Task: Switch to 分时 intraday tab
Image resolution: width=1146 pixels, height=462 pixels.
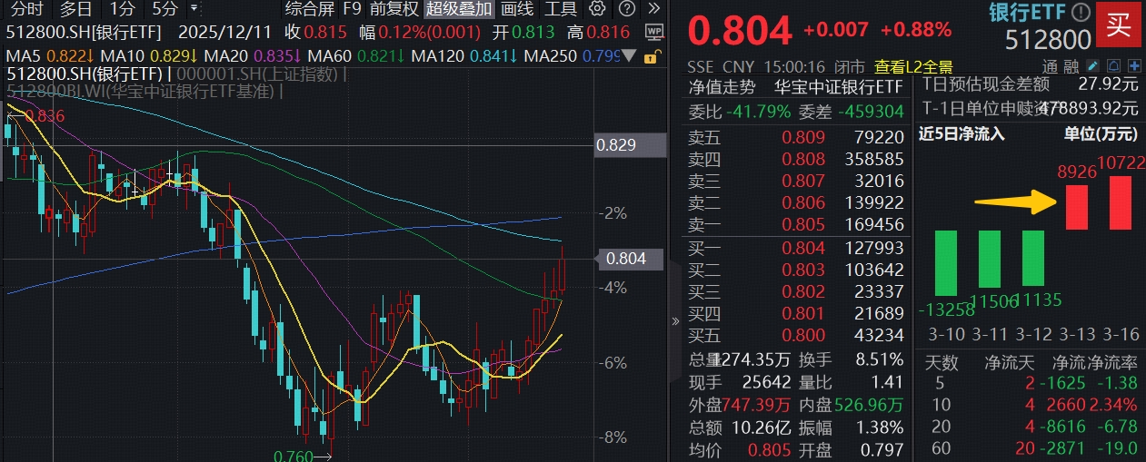Action: click(25, 10)
